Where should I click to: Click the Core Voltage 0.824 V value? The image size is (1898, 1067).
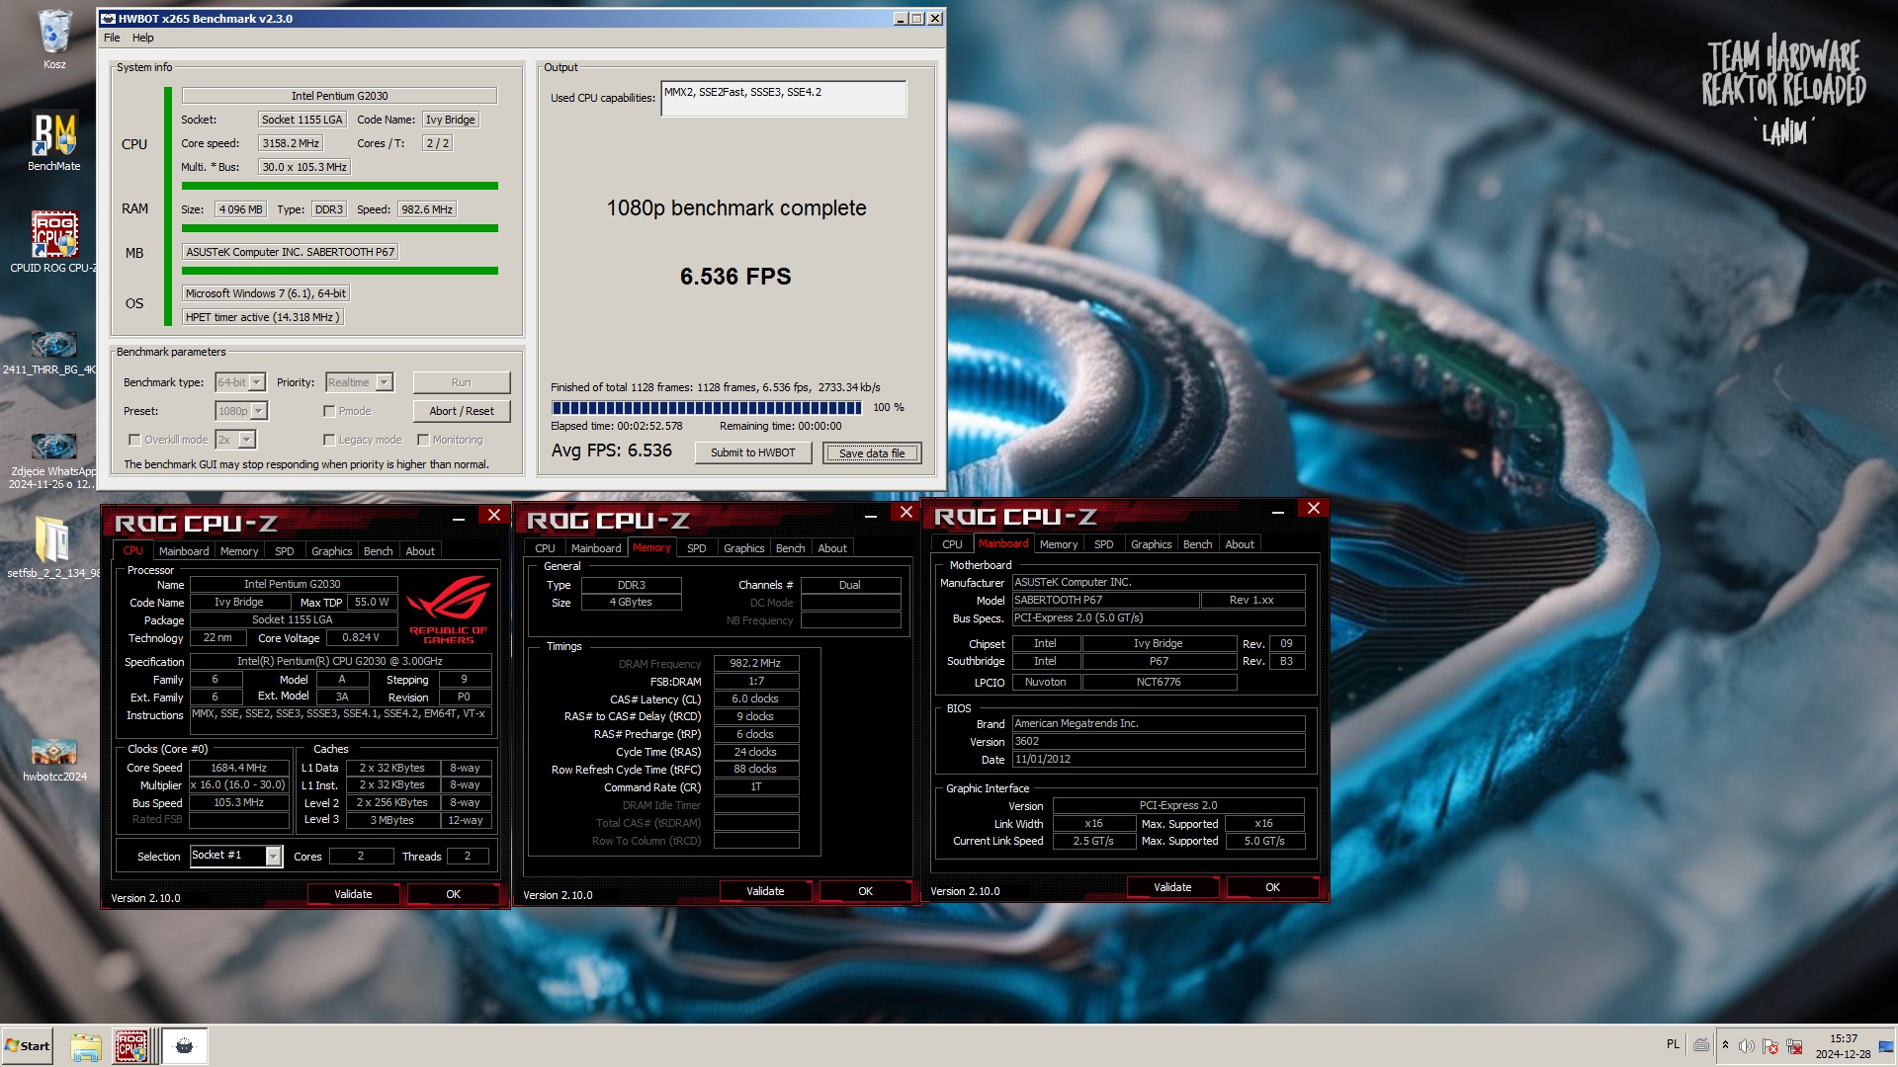pyautogui.click(x=360, y=637)
